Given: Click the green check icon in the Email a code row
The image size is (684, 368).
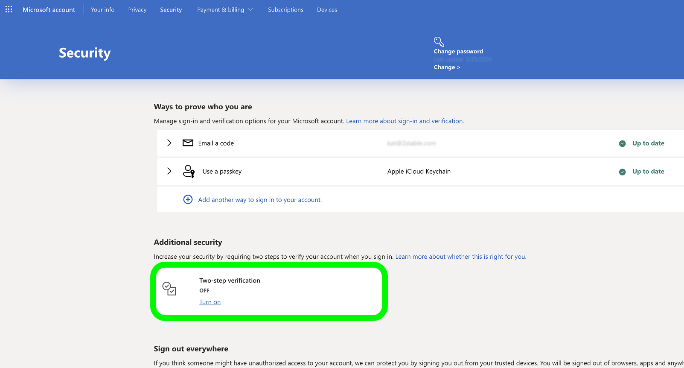Looking at the screenshot, I should [x=623, y=143].
